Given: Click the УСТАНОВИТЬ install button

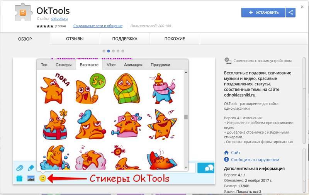Looking at the screenshot, I should tap(263, 12).
